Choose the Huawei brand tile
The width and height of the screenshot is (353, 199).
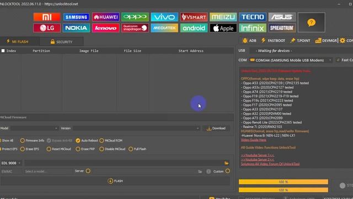click(105, 17)
